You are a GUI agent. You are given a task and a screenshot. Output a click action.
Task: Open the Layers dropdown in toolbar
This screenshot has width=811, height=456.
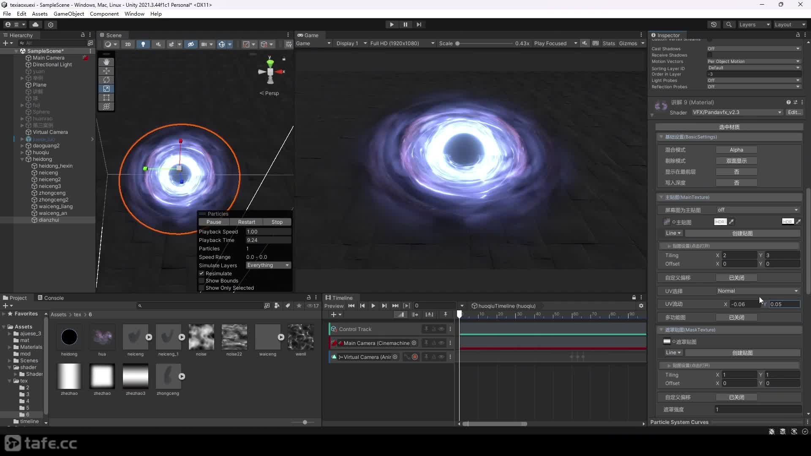point(754,24)
